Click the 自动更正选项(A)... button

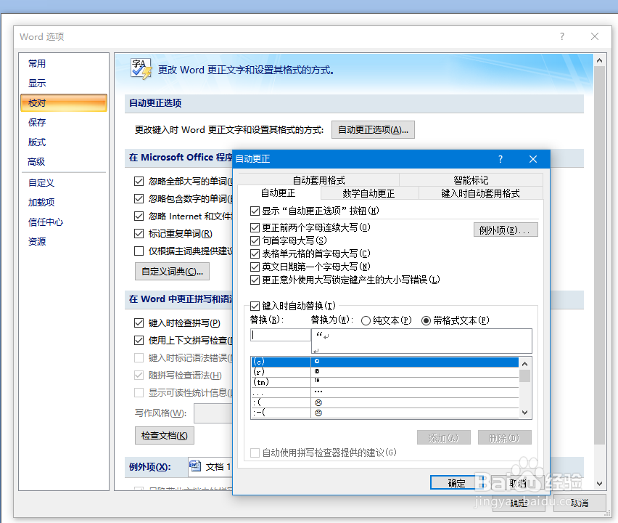click(373, 130)
